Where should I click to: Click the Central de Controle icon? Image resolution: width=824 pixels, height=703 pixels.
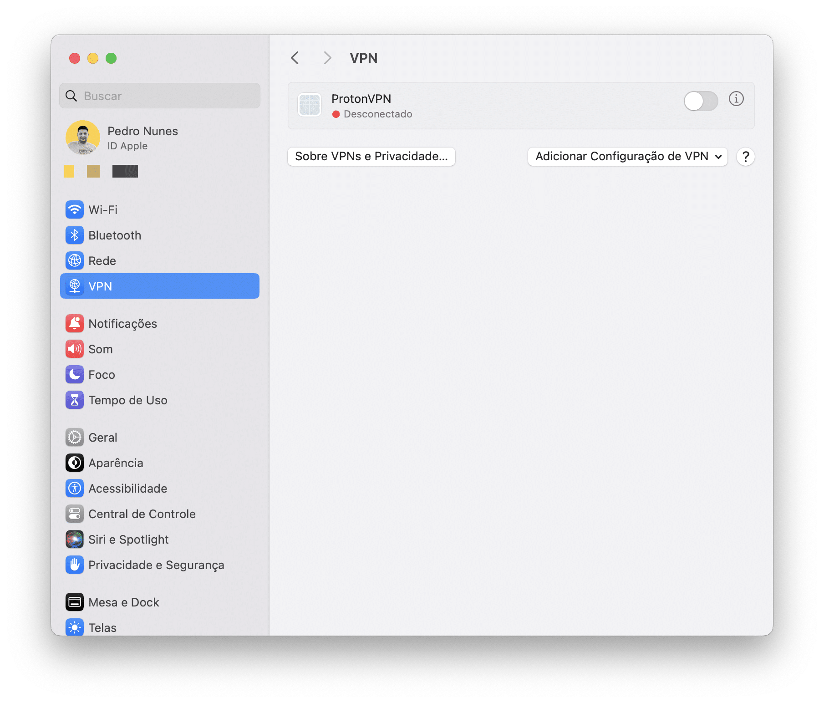pyautogui.click(x=75, y=514)
